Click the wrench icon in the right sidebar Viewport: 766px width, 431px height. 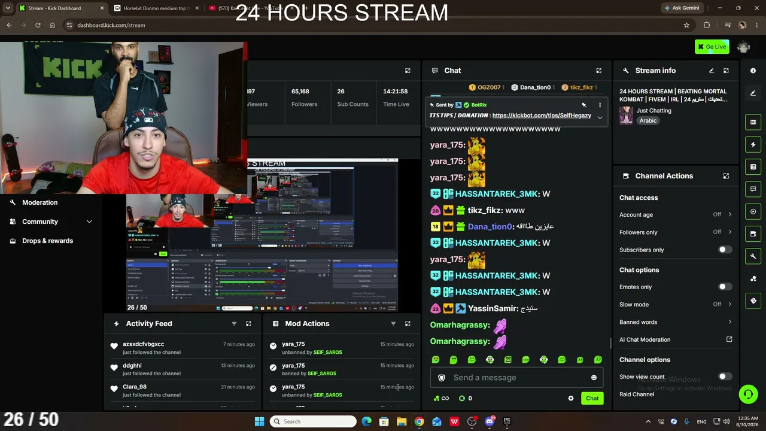pyautogui.click(x=753, y=256)
